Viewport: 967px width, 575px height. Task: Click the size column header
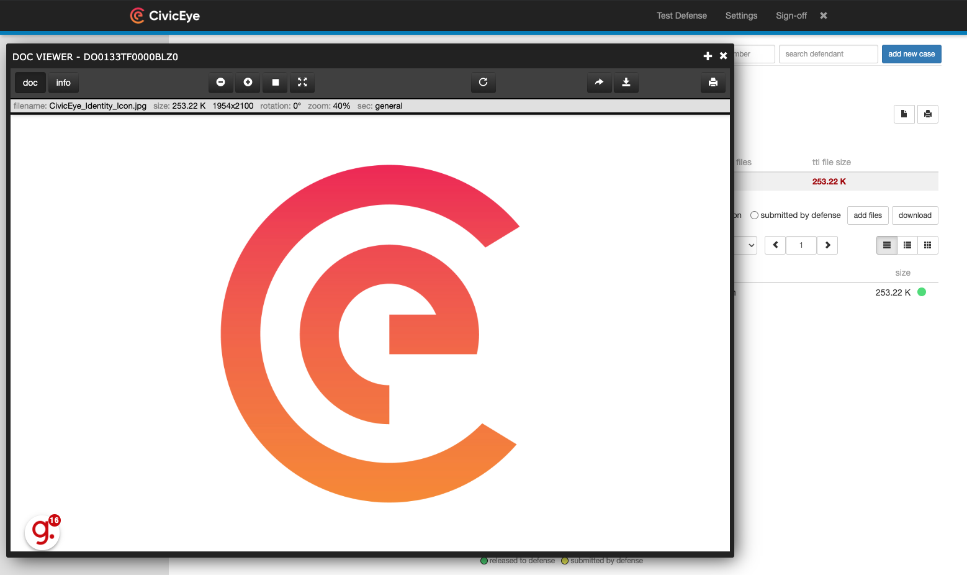click(x=903, y=273)
